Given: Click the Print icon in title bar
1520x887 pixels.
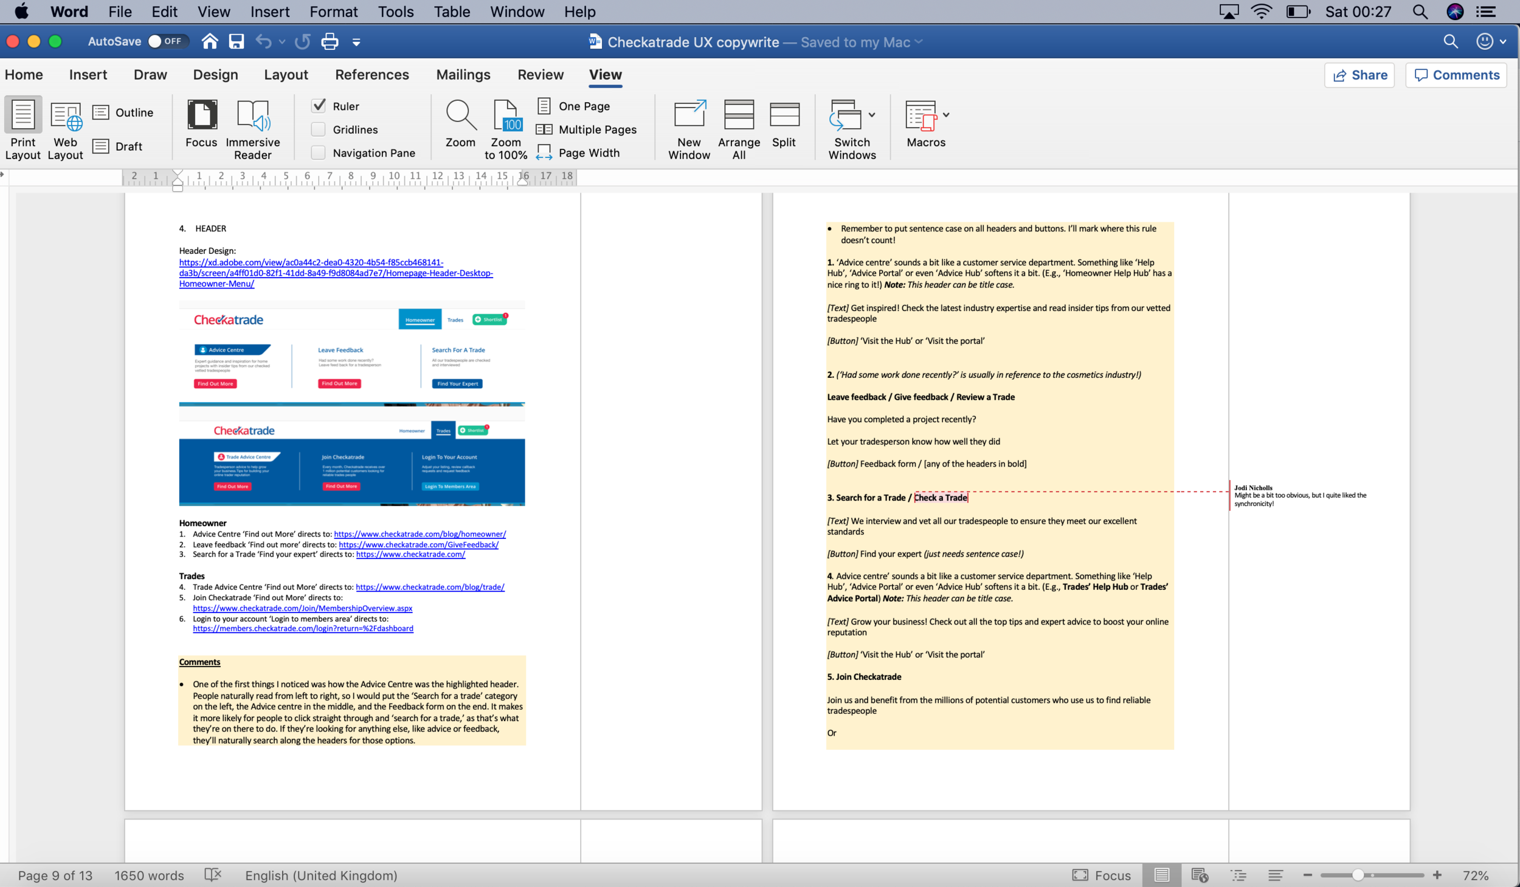Looking at the screenshot, I should (x=330, y=41).
